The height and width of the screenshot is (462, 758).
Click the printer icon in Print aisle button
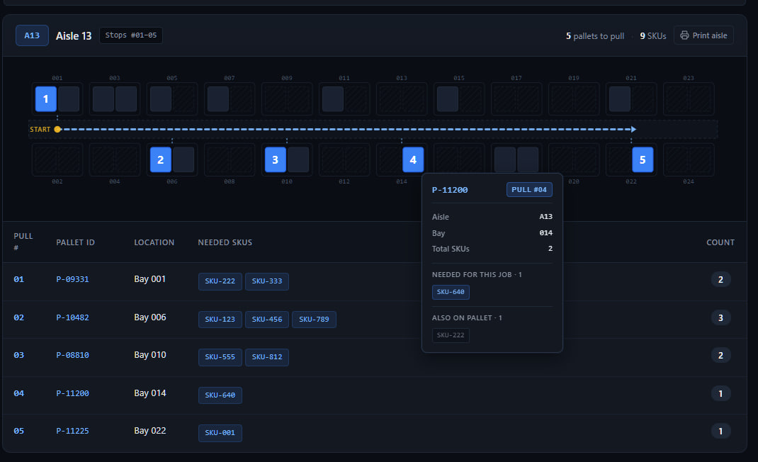683,35
